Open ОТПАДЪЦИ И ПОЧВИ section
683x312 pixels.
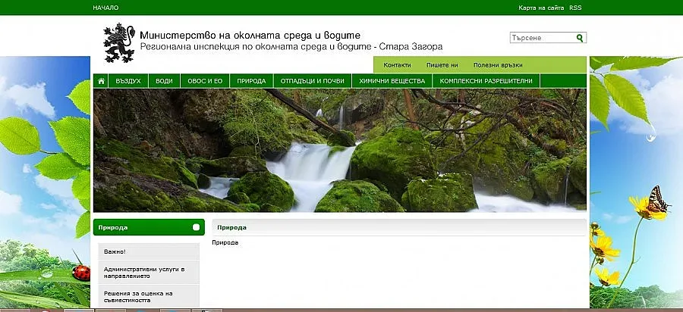[312, 81]
